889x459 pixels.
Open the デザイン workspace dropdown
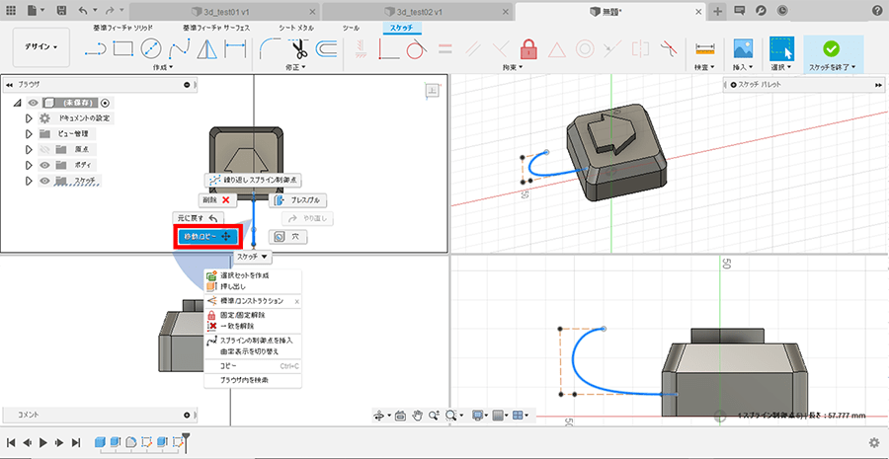click(41, 47)
